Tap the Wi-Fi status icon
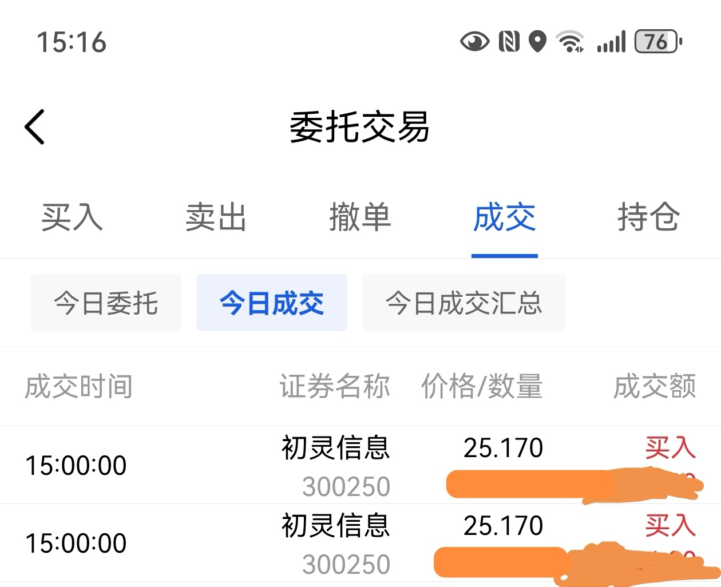 [570, 42]
